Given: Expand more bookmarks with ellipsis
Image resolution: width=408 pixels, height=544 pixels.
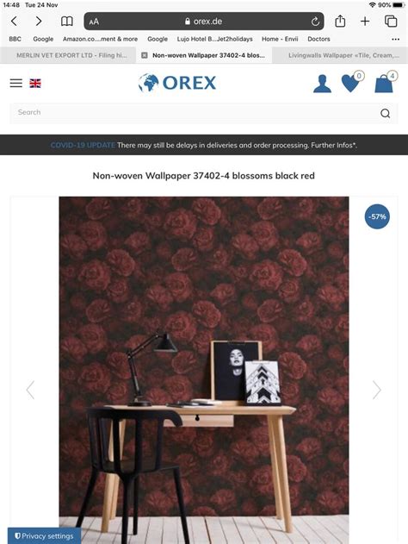Looking at the screenshot, I should [x=396, y=39].
